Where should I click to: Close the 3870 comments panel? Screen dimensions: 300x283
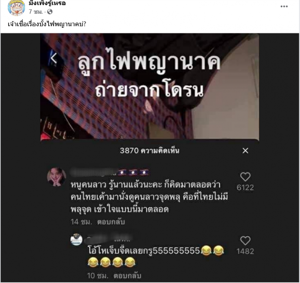pos(245,151)
